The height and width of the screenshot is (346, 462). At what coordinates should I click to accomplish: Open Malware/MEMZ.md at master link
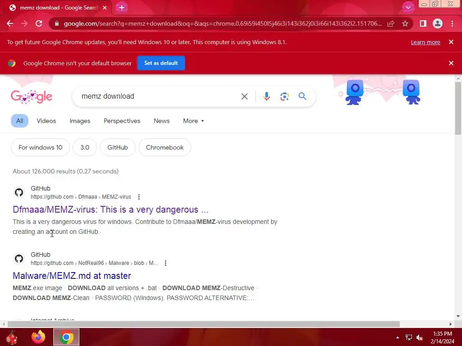click(x=72, y=276)
